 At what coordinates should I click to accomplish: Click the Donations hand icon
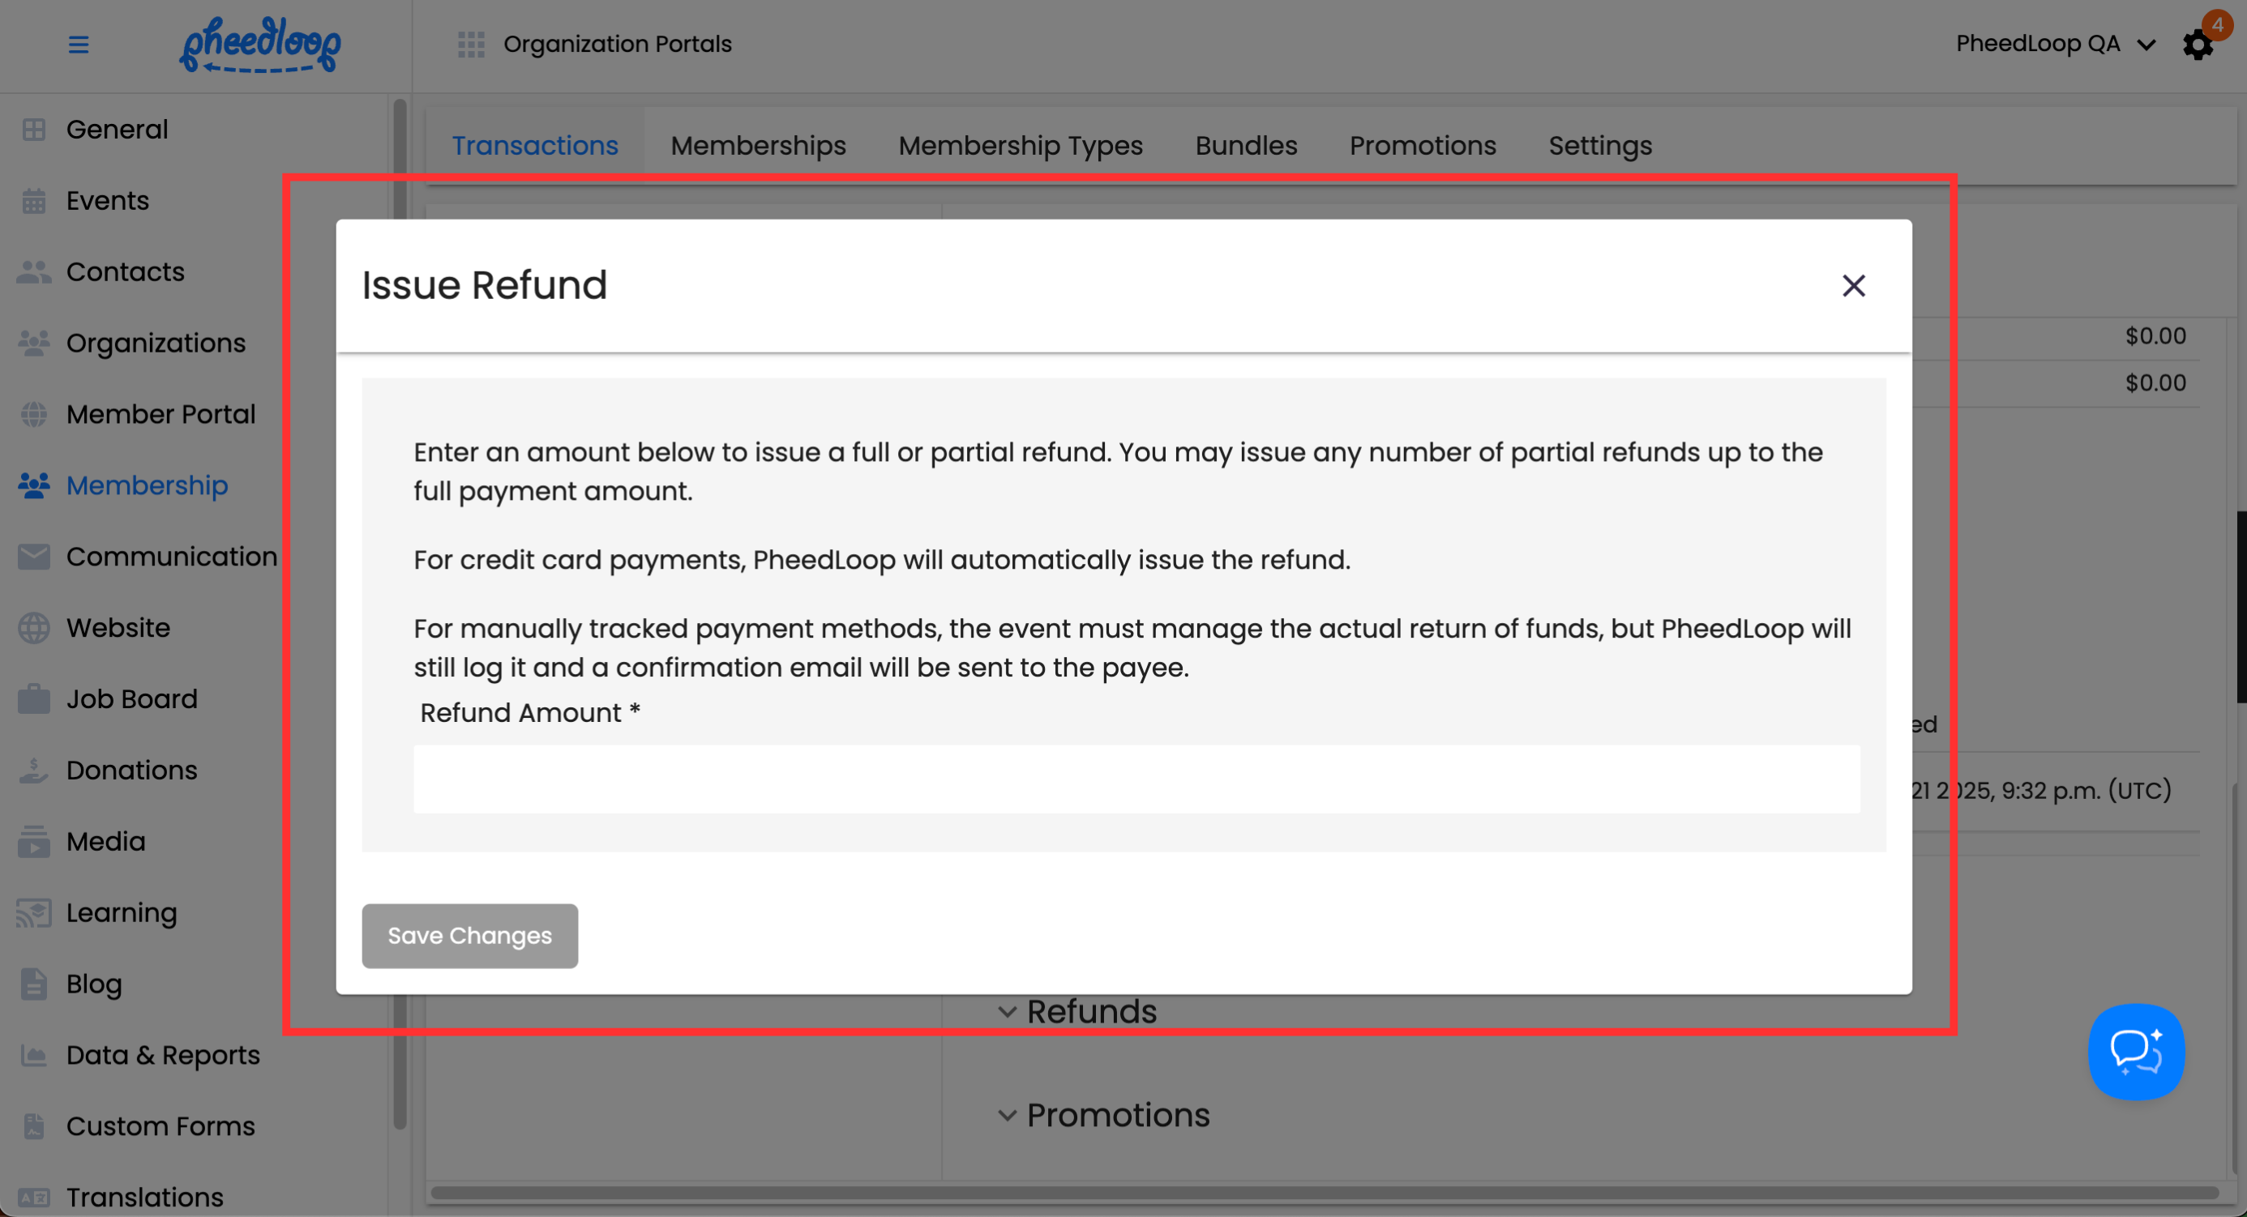34,770
